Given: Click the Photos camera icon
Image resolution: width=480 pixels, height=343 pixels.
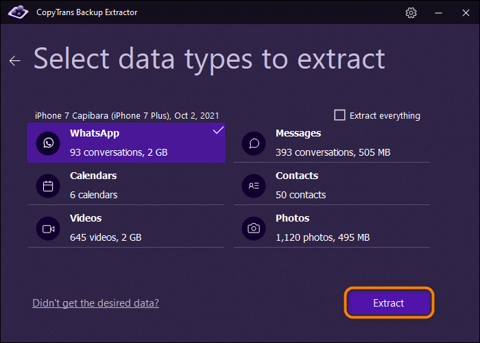Looking at the screenshot, I should [x=254, y=228].
